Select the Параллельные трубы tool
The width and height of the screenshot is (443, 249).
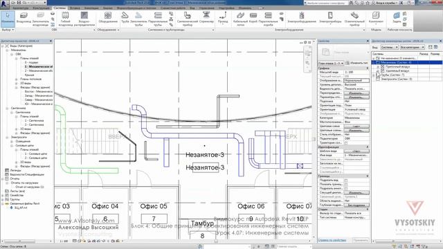point(158,19)
